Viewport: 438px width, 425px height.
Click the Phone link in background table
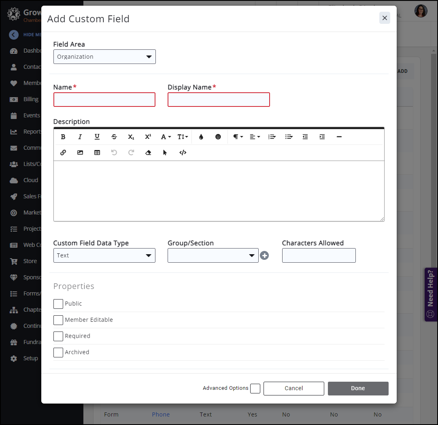pos(161,414)
